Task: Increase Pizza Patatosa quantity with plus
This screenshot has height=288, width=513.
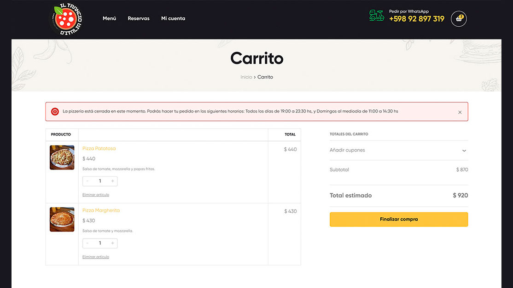Action: pos(112,181)
